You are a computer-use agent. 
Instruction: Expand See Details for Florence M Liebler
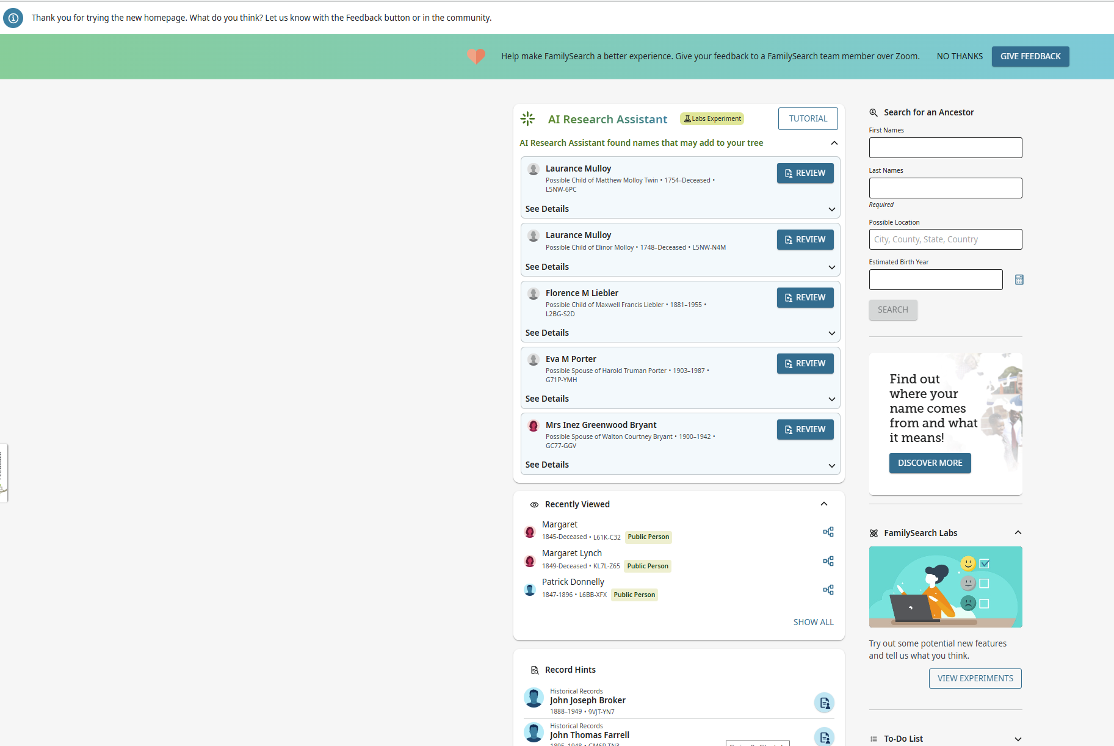click(x=680, y=333)
